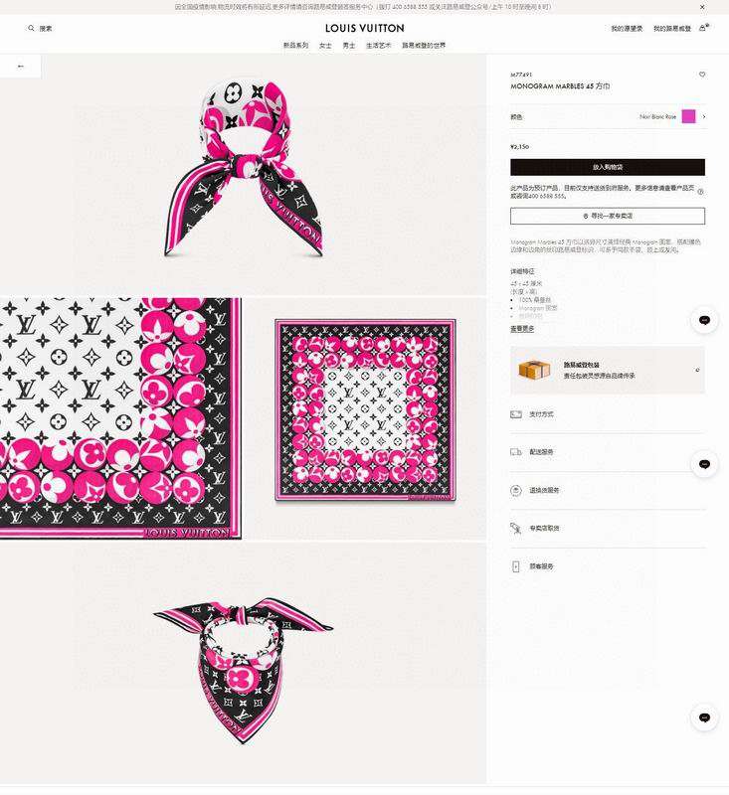Image resolution: width=729 pixels, height=795 pixels.
Task: Open the knotted scarf top product image
Action: [243, 174]
